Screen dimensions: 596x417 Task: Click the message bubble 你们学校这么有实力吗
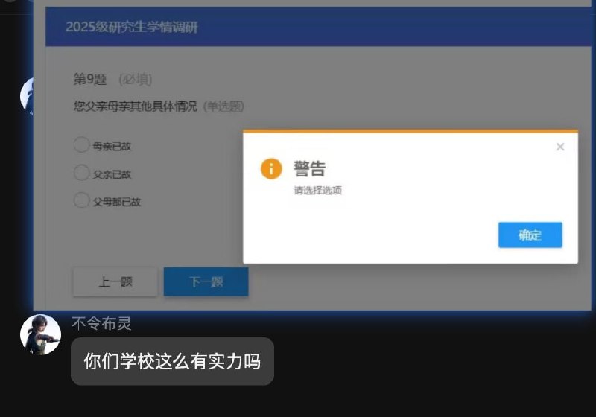click(172, 361)
